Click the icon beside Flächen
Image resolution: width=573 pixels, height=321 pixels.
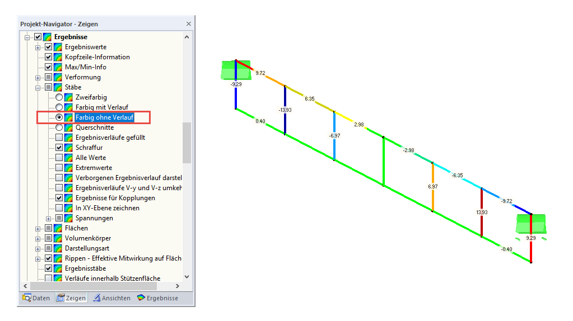tap(58, 228)
